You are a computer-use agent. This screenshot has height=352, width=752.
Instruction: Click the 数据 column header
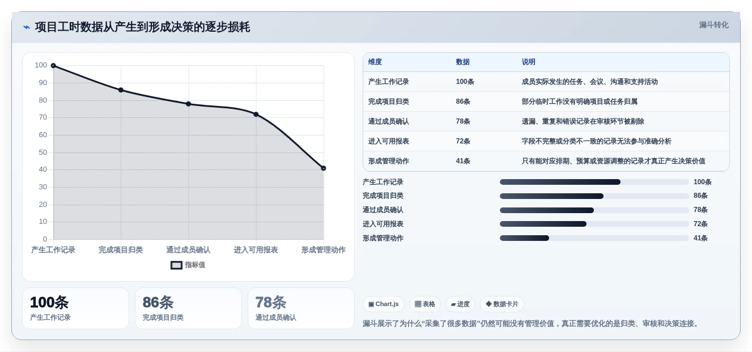coord(463,62)
